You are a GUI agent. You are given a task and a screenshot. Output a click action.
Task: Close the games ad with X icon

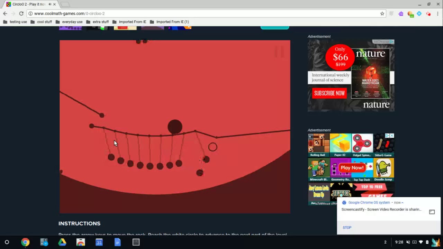[x=392, y=136]
